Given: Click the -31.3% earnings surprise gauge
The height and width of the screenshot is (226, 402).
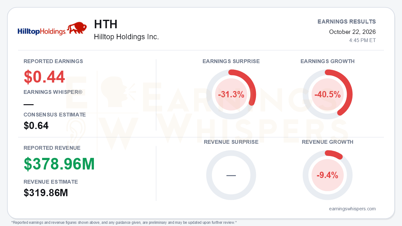Looking at the screenshot, I should pyautogui.click(x=231, y=94).
